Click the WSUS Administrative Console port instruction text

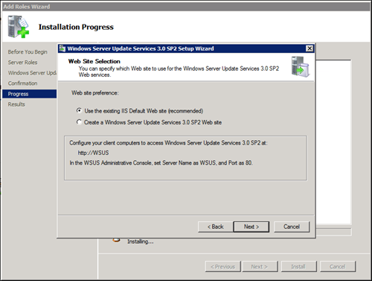point(161,163)
